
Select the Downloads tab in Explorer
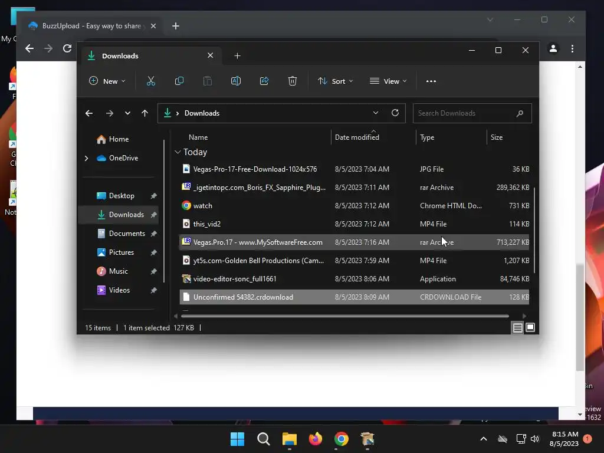click(x=150, y=56)
